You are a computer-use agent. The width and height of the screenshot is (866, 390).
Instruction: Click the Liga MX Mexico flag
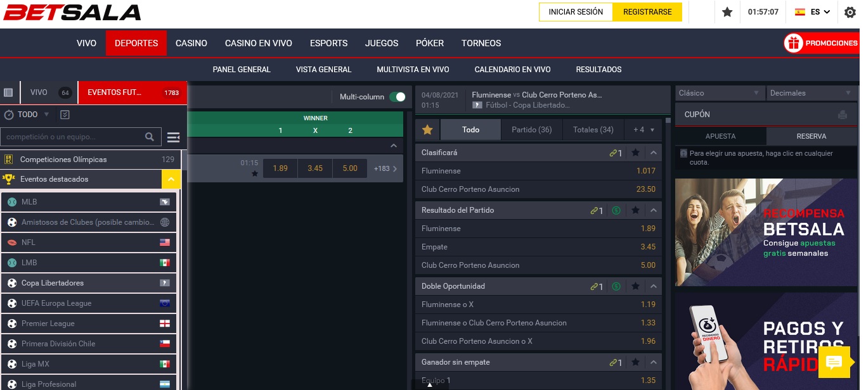(165, 364)
